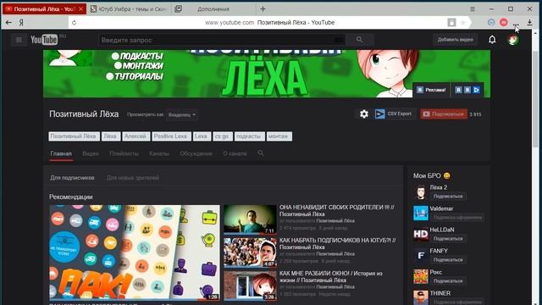542x305 pixels.
Task: Open the Yandex browser menu icon
Action: tap(473, 9)
